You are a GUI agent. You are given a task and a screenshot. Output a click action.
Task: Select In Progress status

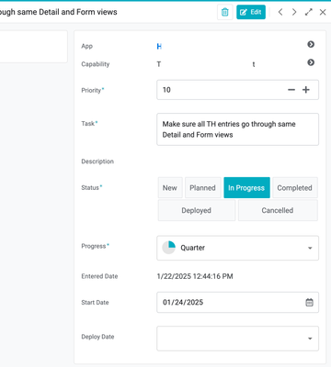tap(246, 188)
